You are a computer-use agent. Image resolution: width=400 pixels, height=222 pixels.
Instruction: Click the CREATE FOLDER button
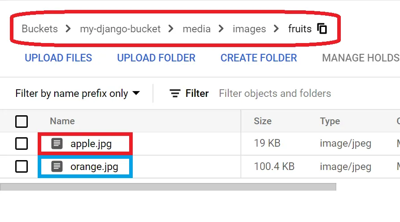click(x=259, y=58)
